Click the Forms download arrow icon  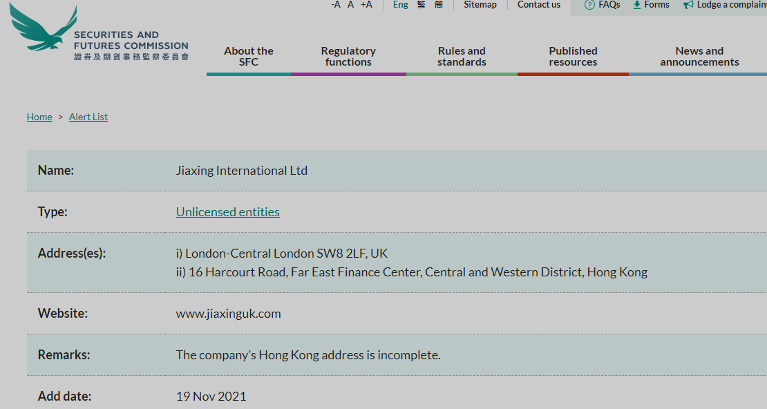pos(637,5)
